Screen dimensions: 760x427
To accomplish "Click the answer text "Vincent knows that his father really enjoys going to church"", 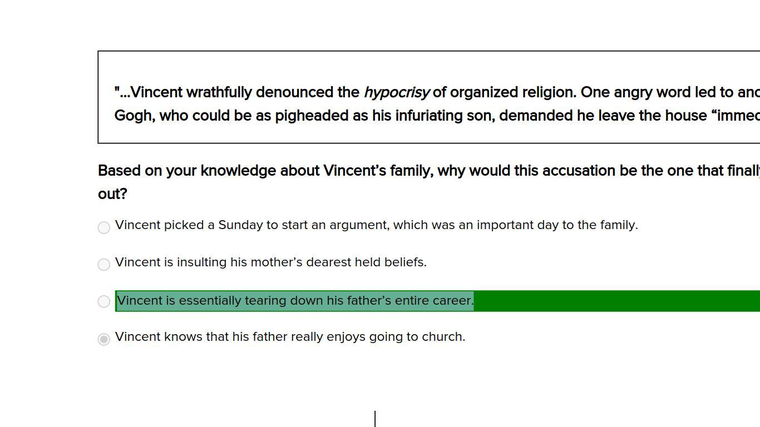I will [290, 337].
